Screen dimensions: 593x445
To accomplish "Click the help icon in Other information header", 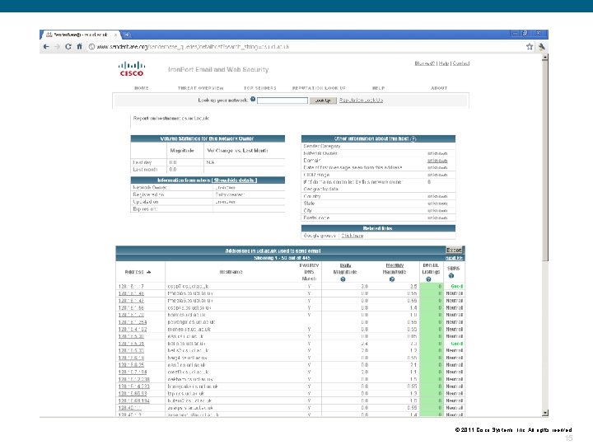I will click(x=413, y=139).
